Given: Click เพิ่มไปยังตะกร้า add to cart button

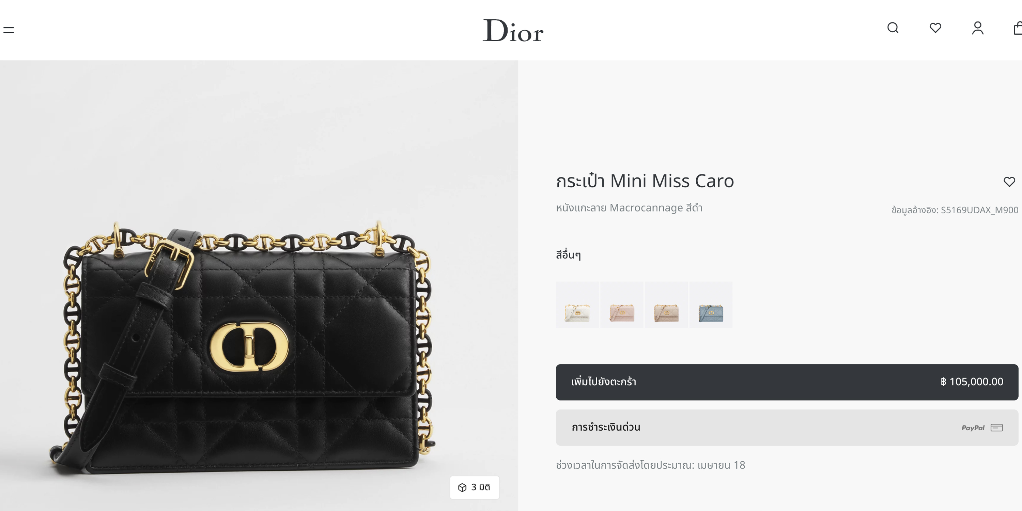Looking at the screenshot, I should pos(787,382).
